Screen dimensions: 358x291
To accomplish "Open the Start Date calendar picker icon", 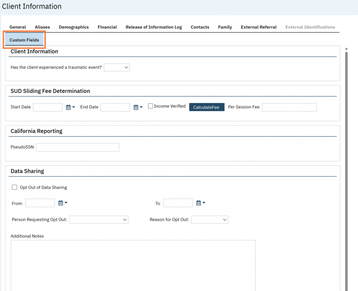I will [x=69, y=108].
